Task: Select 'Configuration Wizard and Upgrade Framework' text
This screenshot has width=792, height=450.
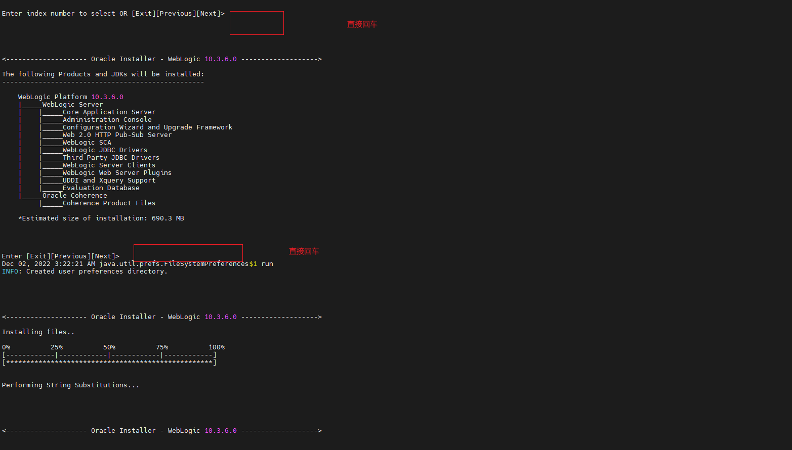Action: (x=147, y=127)
